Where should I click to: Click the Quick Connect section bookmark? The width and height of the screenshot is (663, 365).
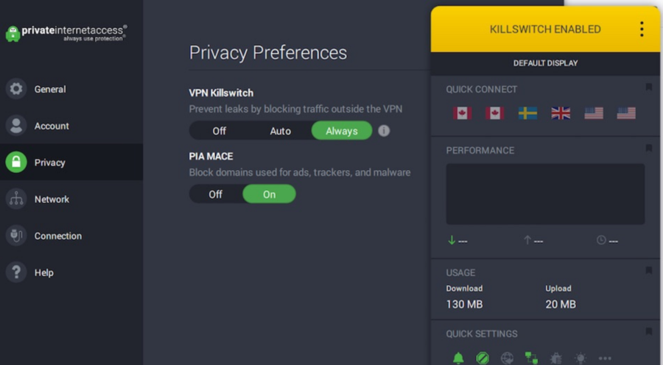pyautogui.click(x=648, y=88)
